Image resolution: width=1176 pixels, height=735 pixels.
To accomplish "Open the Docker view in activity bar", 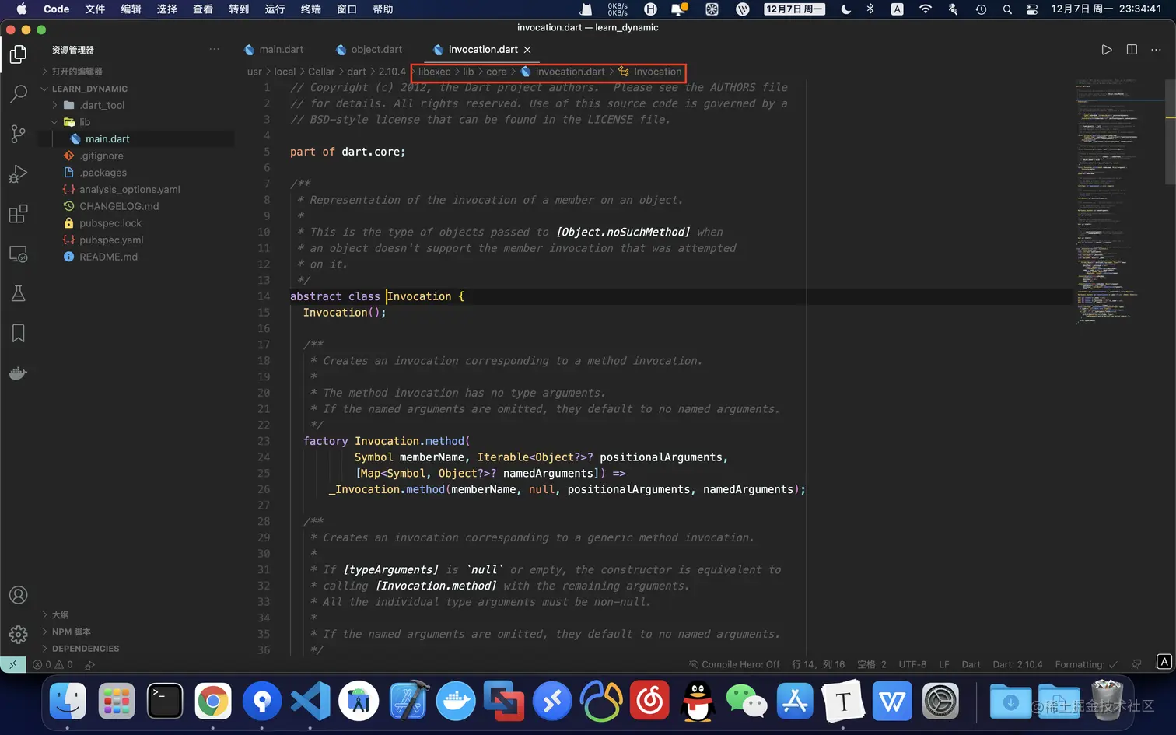I will point(18,373).
